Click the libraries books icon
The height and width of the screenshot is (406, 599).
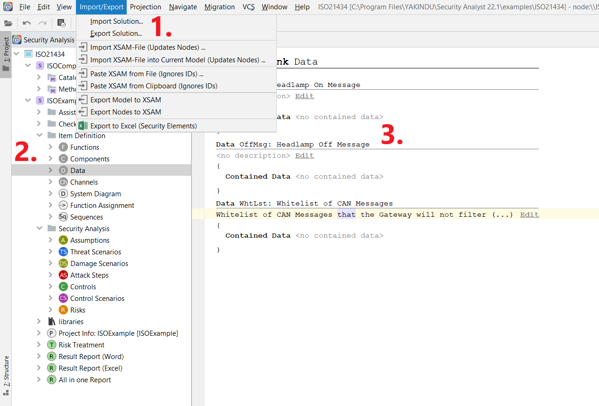click(x=52, y=321)
